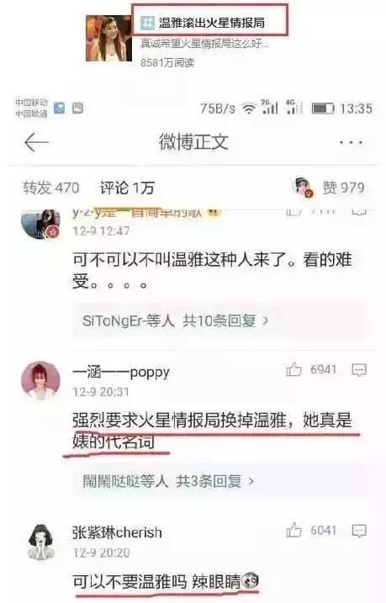
Task: Tap the 一涵——poppy avatar
Action: pos(40,381)
